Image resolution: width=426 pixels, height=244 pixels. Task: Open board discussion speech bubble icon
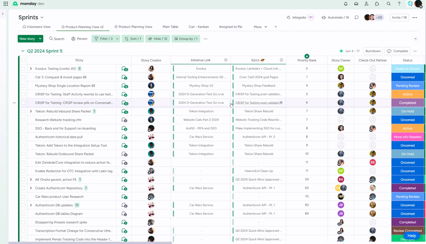coord(357,18)
